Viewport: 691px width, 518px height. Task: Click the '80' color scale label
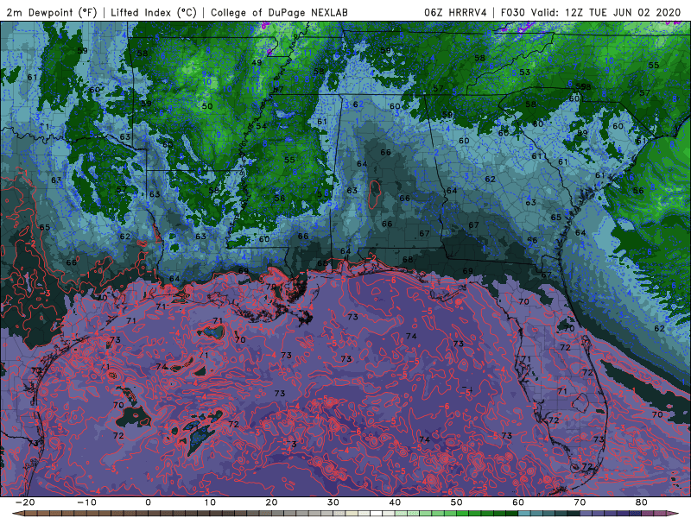pyautogui.click(x=642, y=502)
